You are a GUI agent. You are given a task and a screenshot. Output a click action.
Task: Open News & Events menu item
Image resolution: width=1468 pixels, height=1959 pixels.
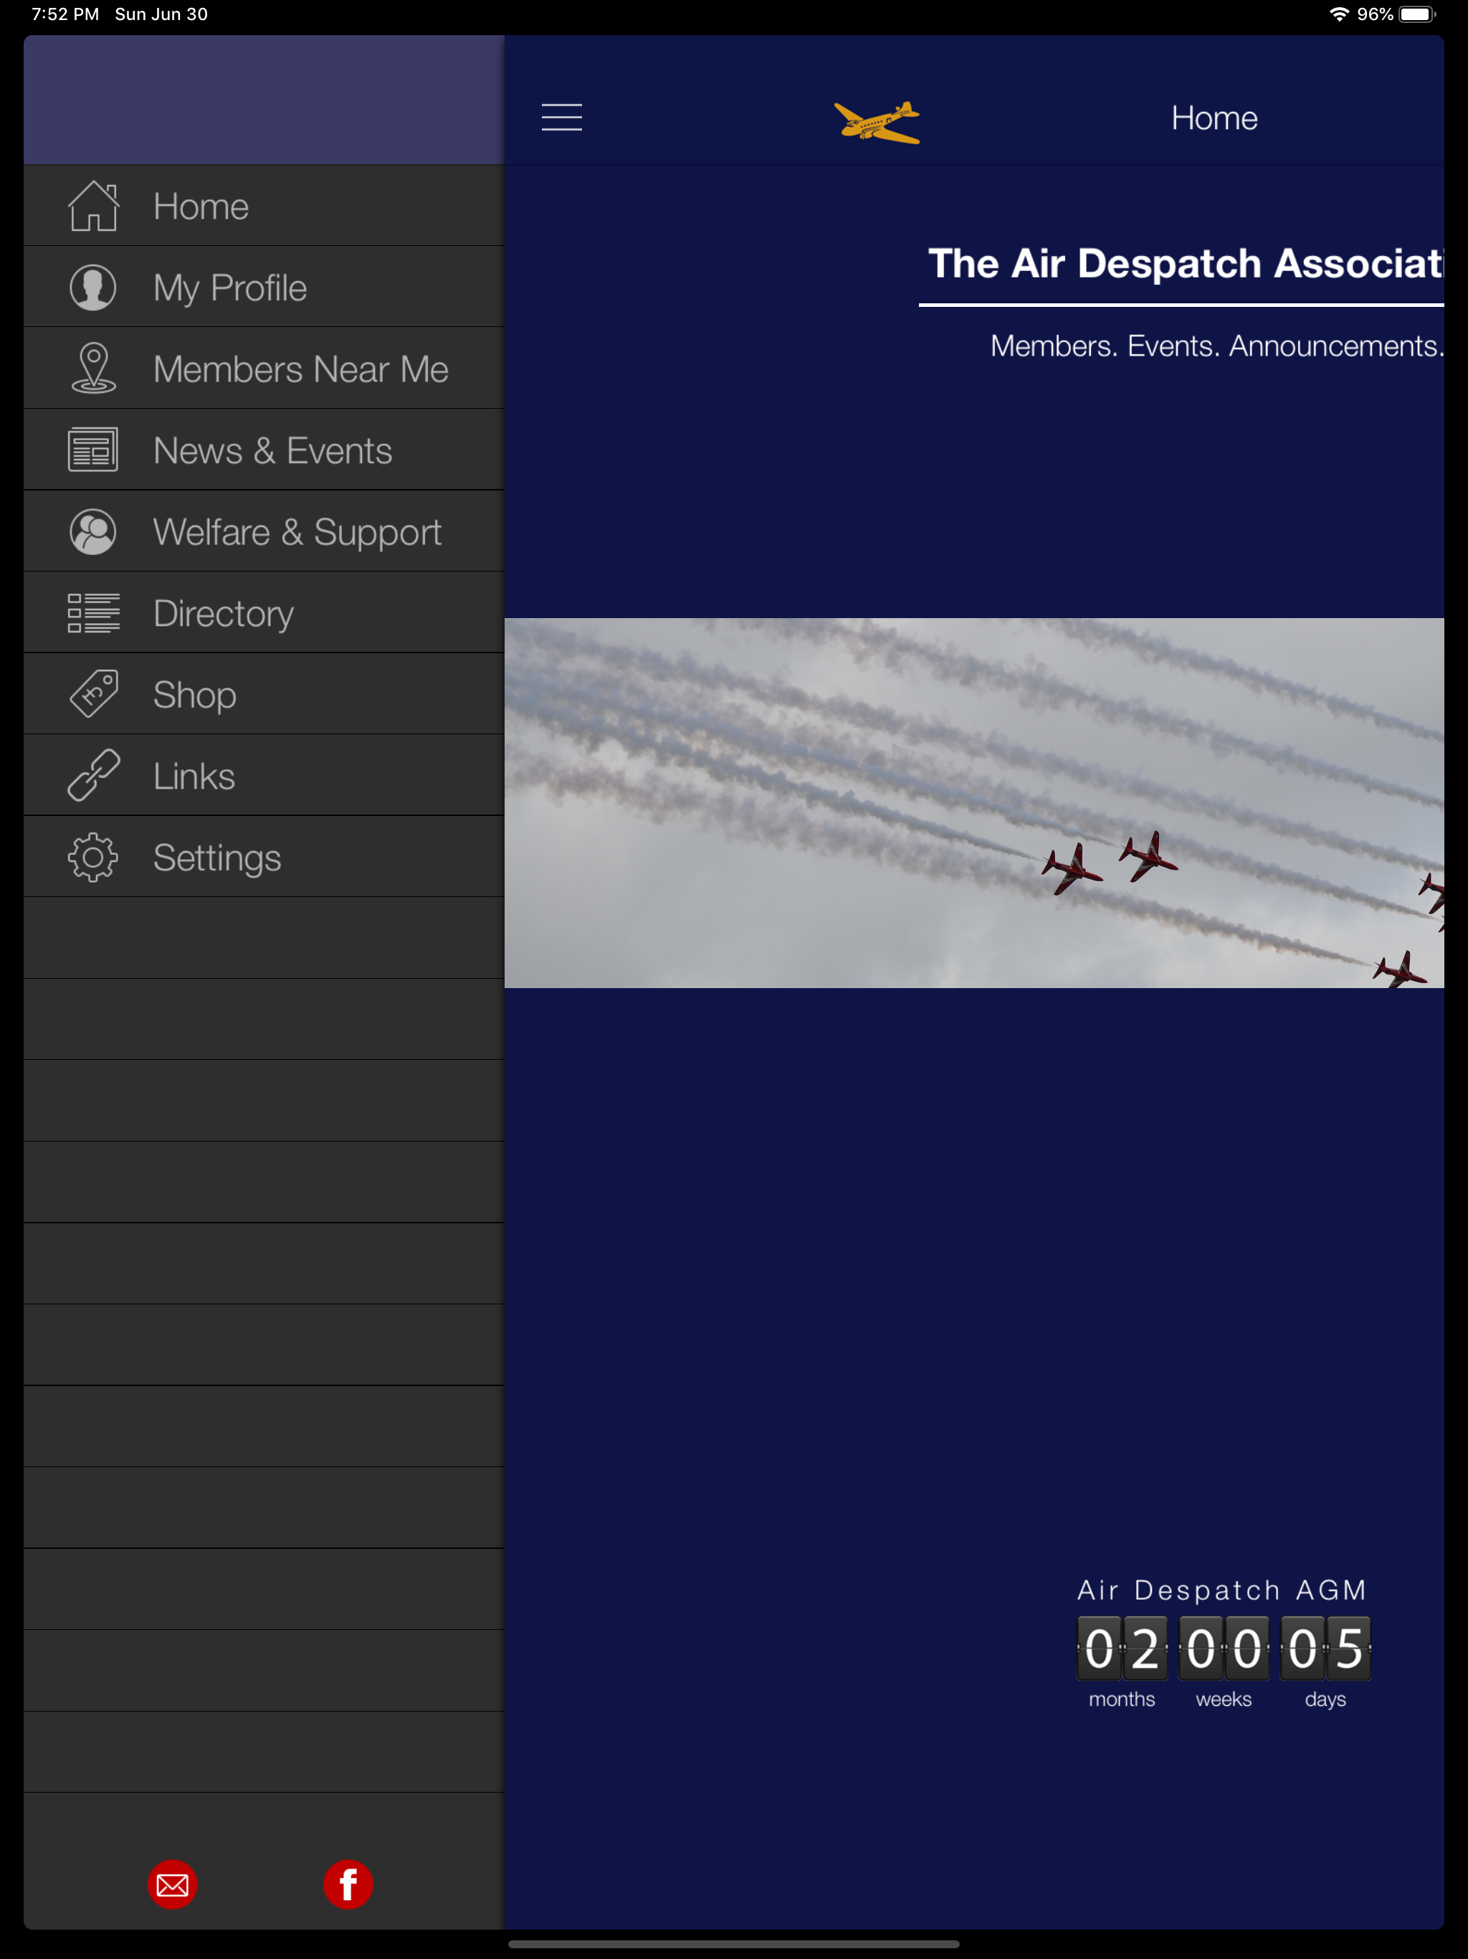pos(264,450)
